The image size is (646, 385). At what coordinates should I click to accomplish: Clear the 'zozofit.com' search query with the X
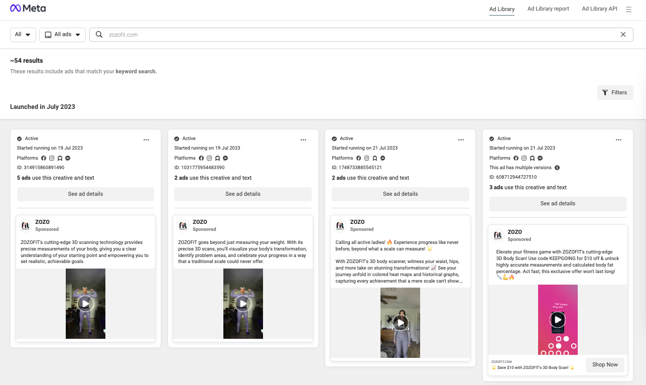623,34
